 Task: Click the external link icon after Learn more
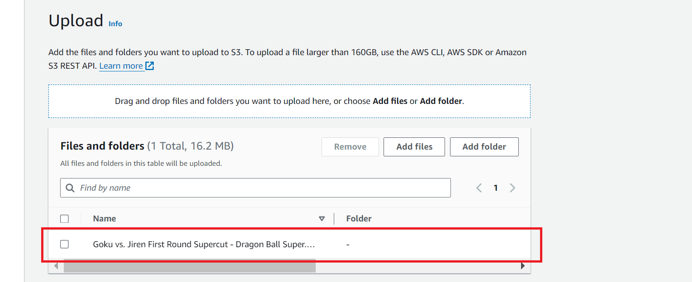(150, 66)
